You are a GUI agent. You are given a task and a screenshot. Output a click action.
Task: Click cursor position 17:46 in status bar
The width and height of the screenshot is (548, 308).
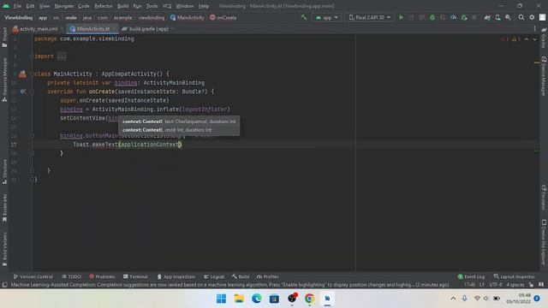469,285
